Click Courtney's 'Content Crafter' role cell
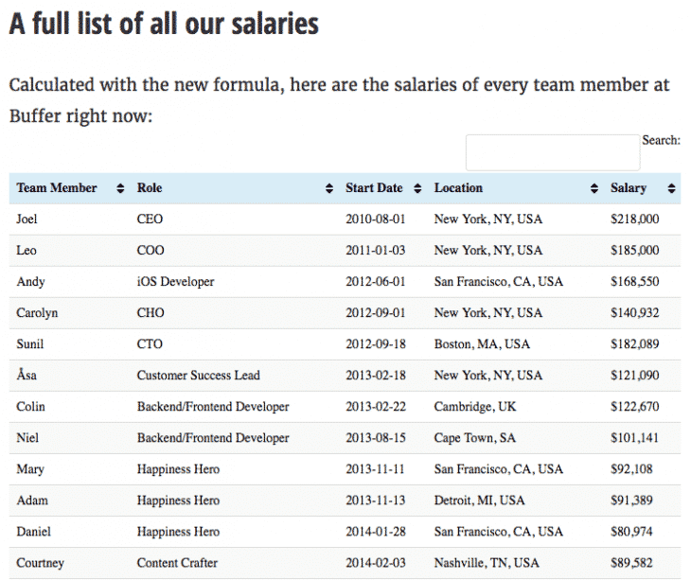 pos(178,563)
